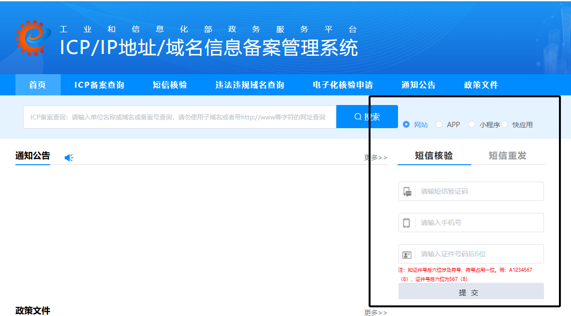
Task: Switch to the 短信核验 tab
Action: pyautogui.click(x=434, y=156)
